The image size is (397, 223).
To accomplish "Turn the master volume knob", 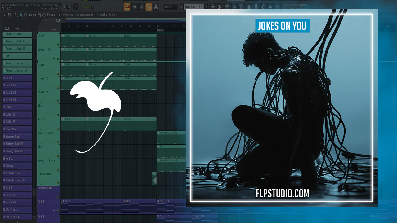I will click(67, 7).
